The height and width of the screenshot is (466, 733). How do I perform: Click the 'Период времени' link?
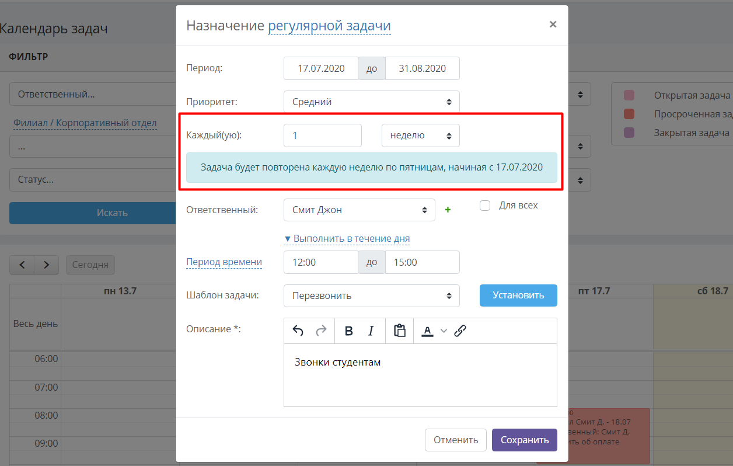click(224, 262)
